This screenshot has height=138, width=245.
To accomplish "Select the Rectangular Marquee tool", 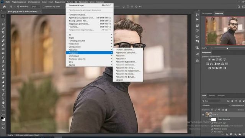I will click(x=3, y=20).
